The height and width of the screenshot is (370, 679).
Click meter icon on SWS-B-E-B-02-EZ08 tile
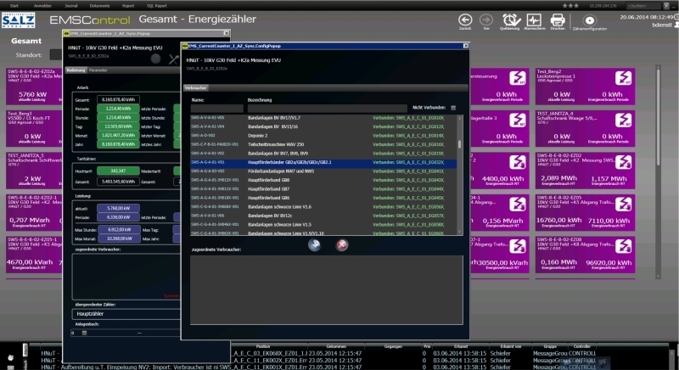623,246
